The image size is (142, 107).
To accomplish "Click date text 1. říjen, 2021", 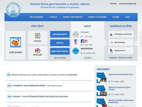I will (88, 45).
